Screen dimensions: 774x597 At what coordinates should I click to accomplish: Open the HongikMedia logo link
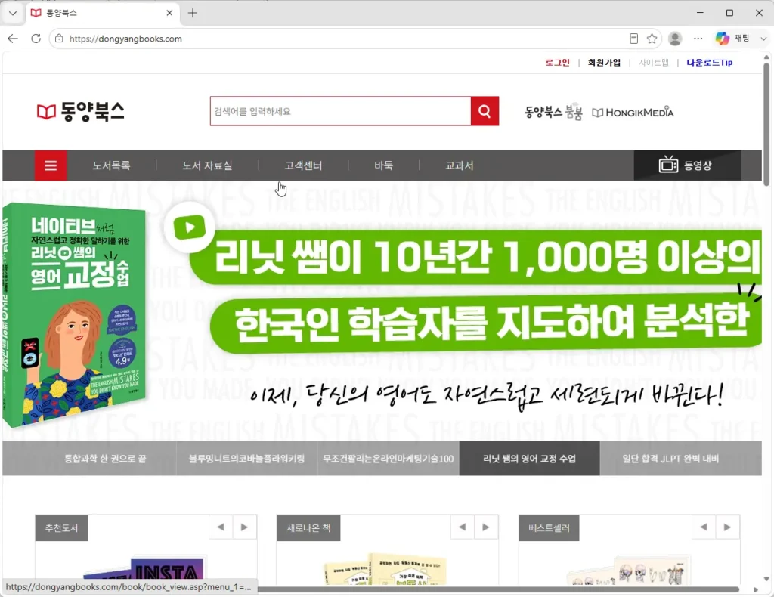(x=633, y=113)
